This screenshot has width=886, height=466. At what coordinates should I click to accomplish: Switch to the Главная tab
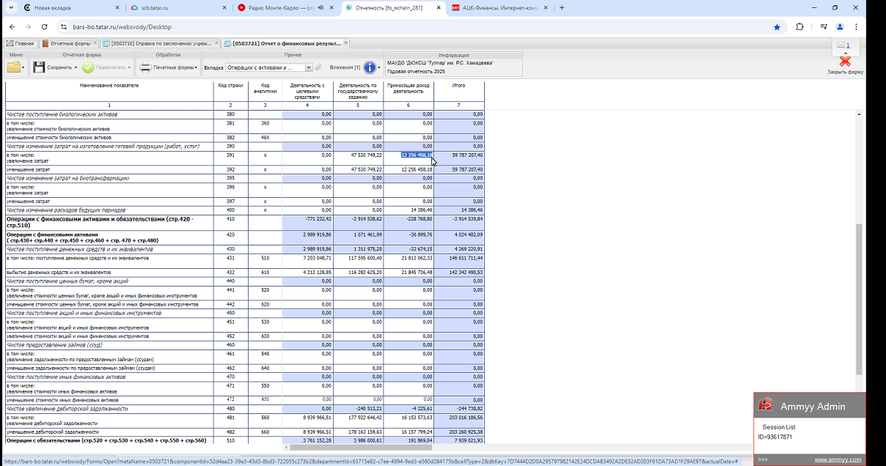point(20,43)
